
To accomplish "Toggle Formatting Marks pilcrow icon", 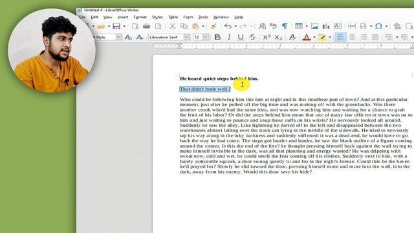I will 285,26.
